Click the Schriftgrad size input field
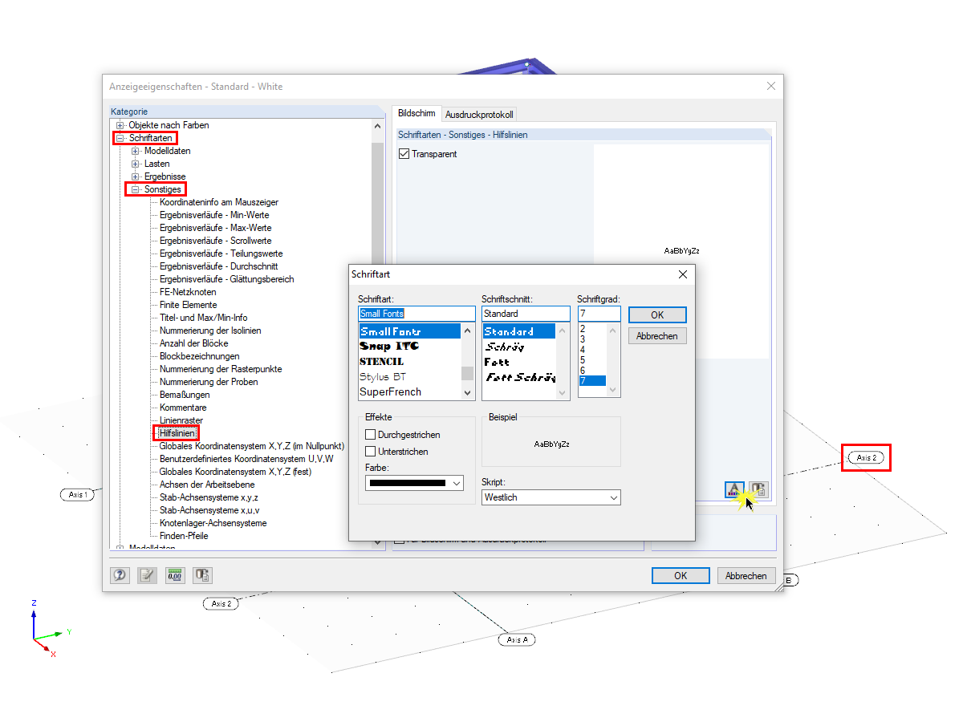Viewport: 963px width, 722px height. coord(599,314)
